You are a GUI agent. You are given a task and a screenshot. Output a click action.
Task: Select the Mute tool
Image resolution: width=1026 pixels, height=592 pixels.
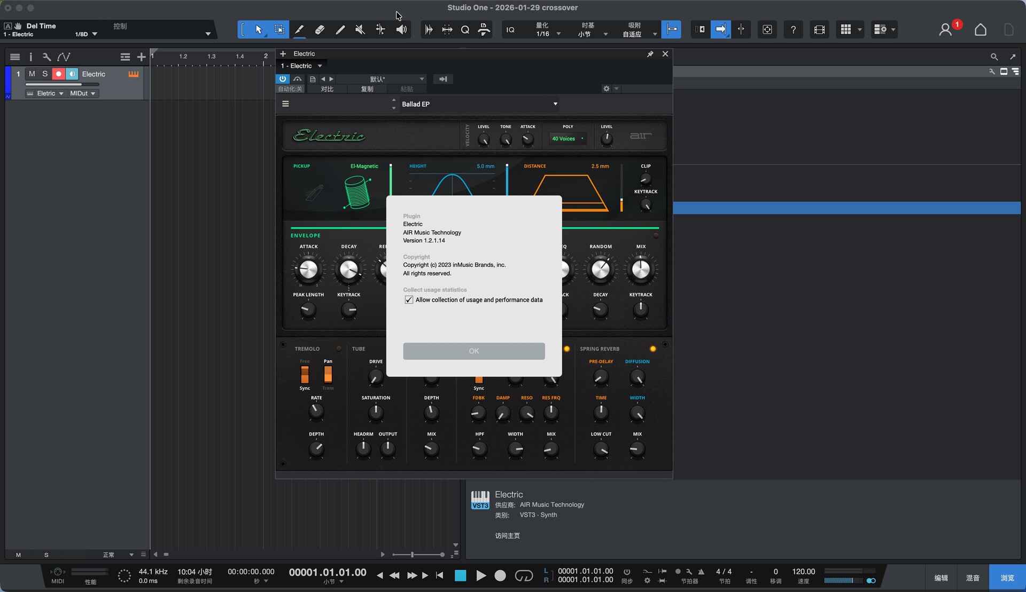(x=360, y=29)
